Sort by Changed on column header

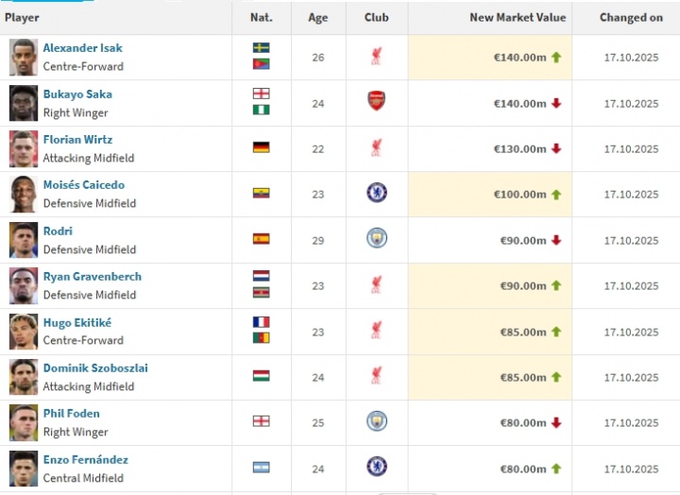(631, 17)
